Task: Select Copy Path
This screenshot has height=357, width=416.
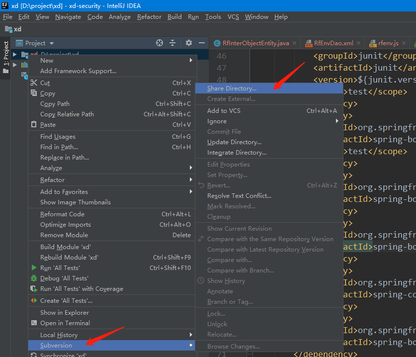Action: click(x=111, y=104)
